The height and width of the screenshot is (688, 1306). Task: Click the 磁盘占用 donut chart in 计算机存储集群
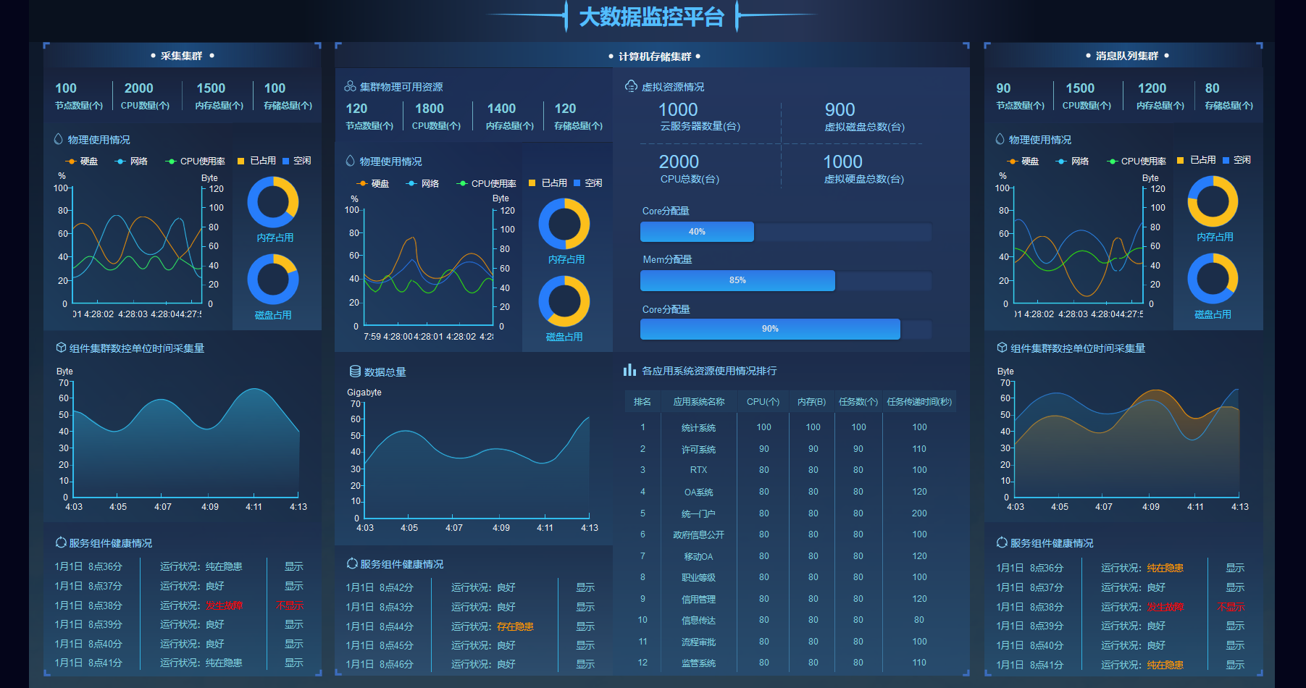(x=564, y=301)
